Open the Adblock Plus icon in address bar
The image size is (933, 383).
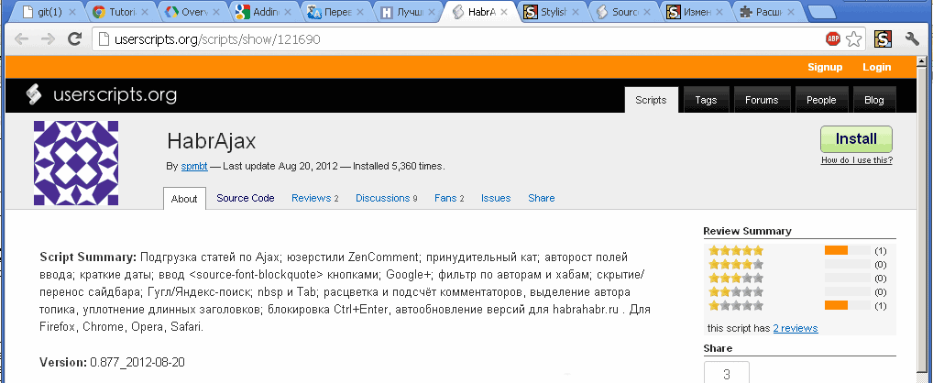click(833, 39)
